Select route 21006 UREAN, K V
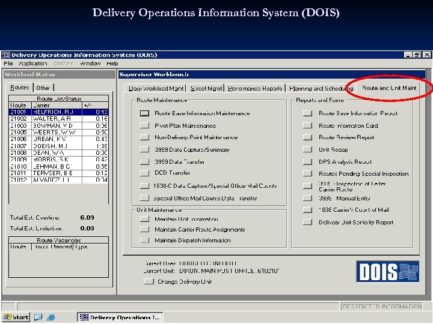433x324 pixels. pos(58,139)
